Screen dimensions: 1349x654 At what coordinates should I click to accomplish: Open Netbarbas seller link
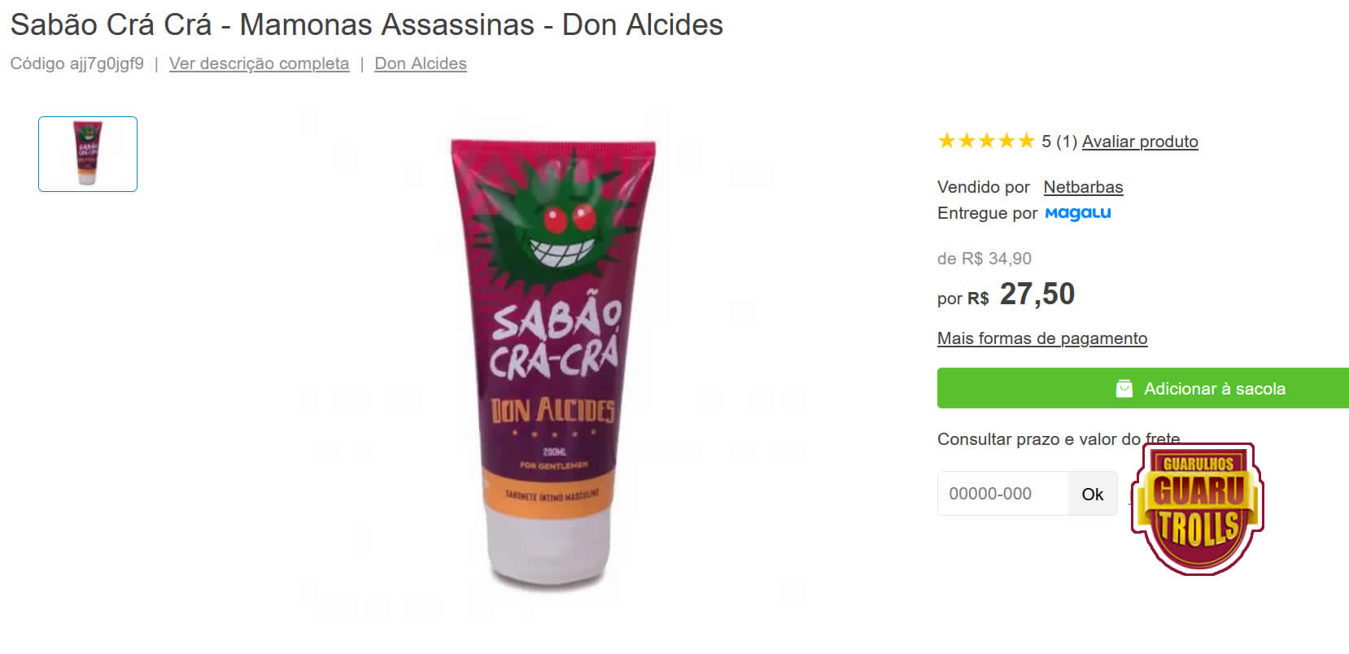(1083, 187)
